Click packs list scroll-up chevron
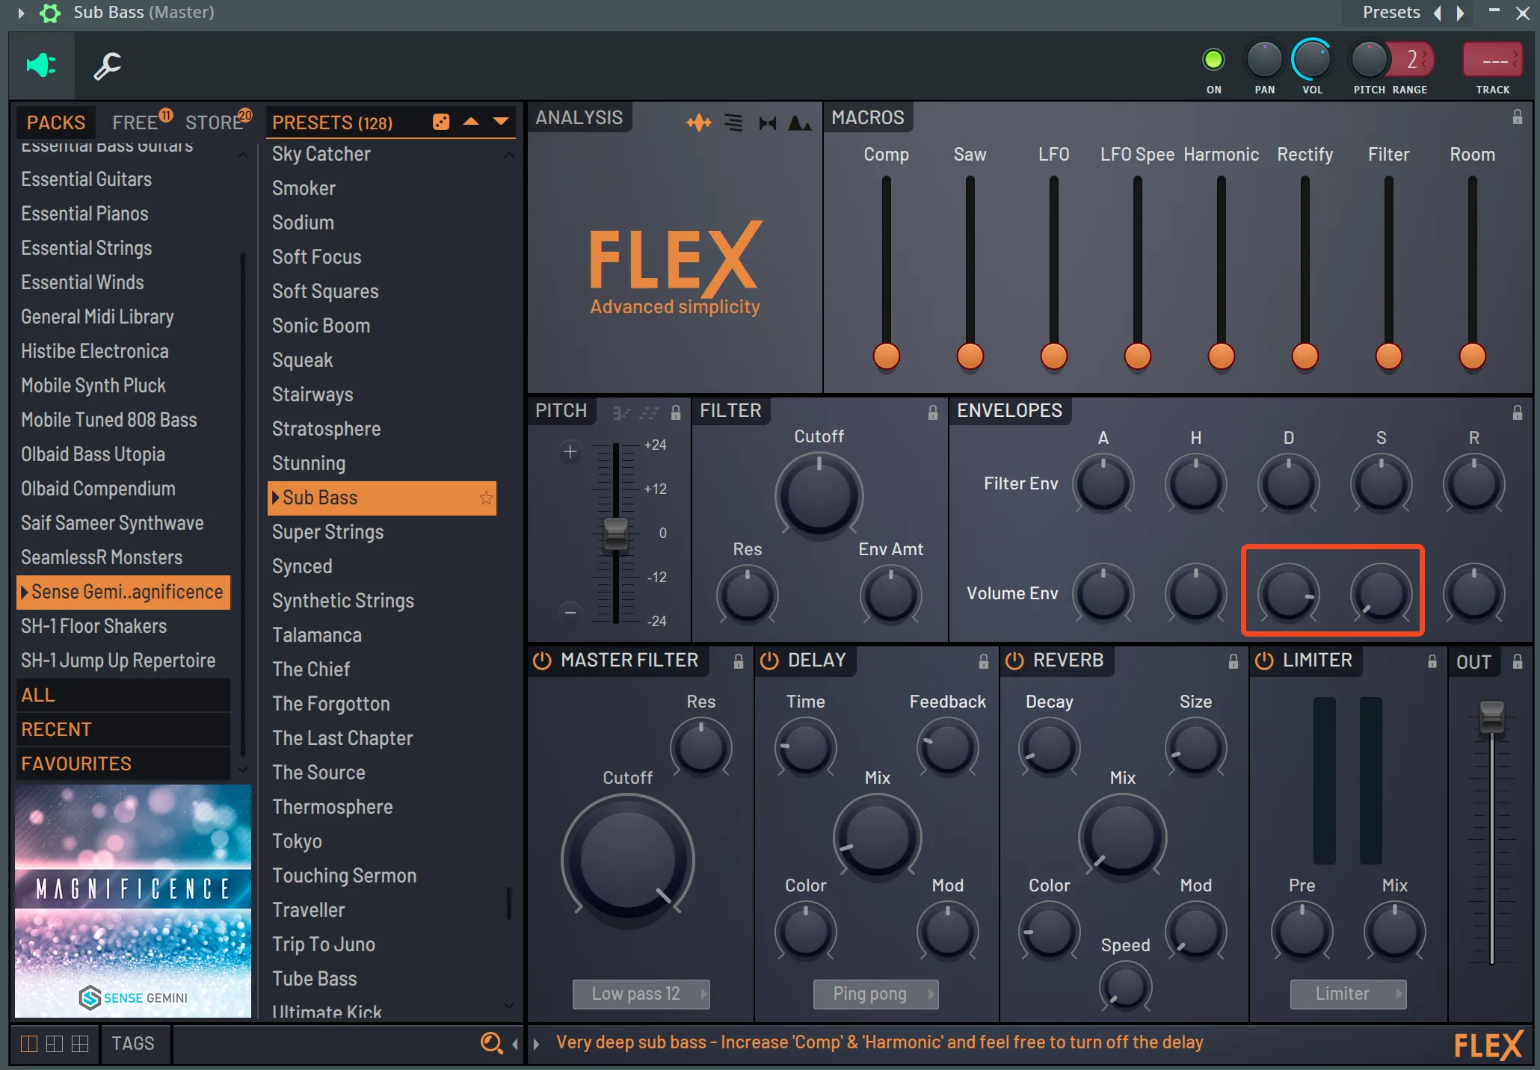 [242, 155]
